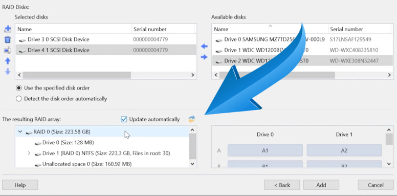The height and width of the screenshot is (196, 397).
Task: Click disk icon beside Drive 1 WDC
Action: pyautogui.click(x=219, y=51)
